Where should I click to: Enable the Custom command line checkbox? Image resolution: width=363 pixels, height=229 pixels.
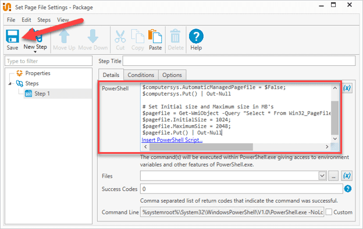329,212
